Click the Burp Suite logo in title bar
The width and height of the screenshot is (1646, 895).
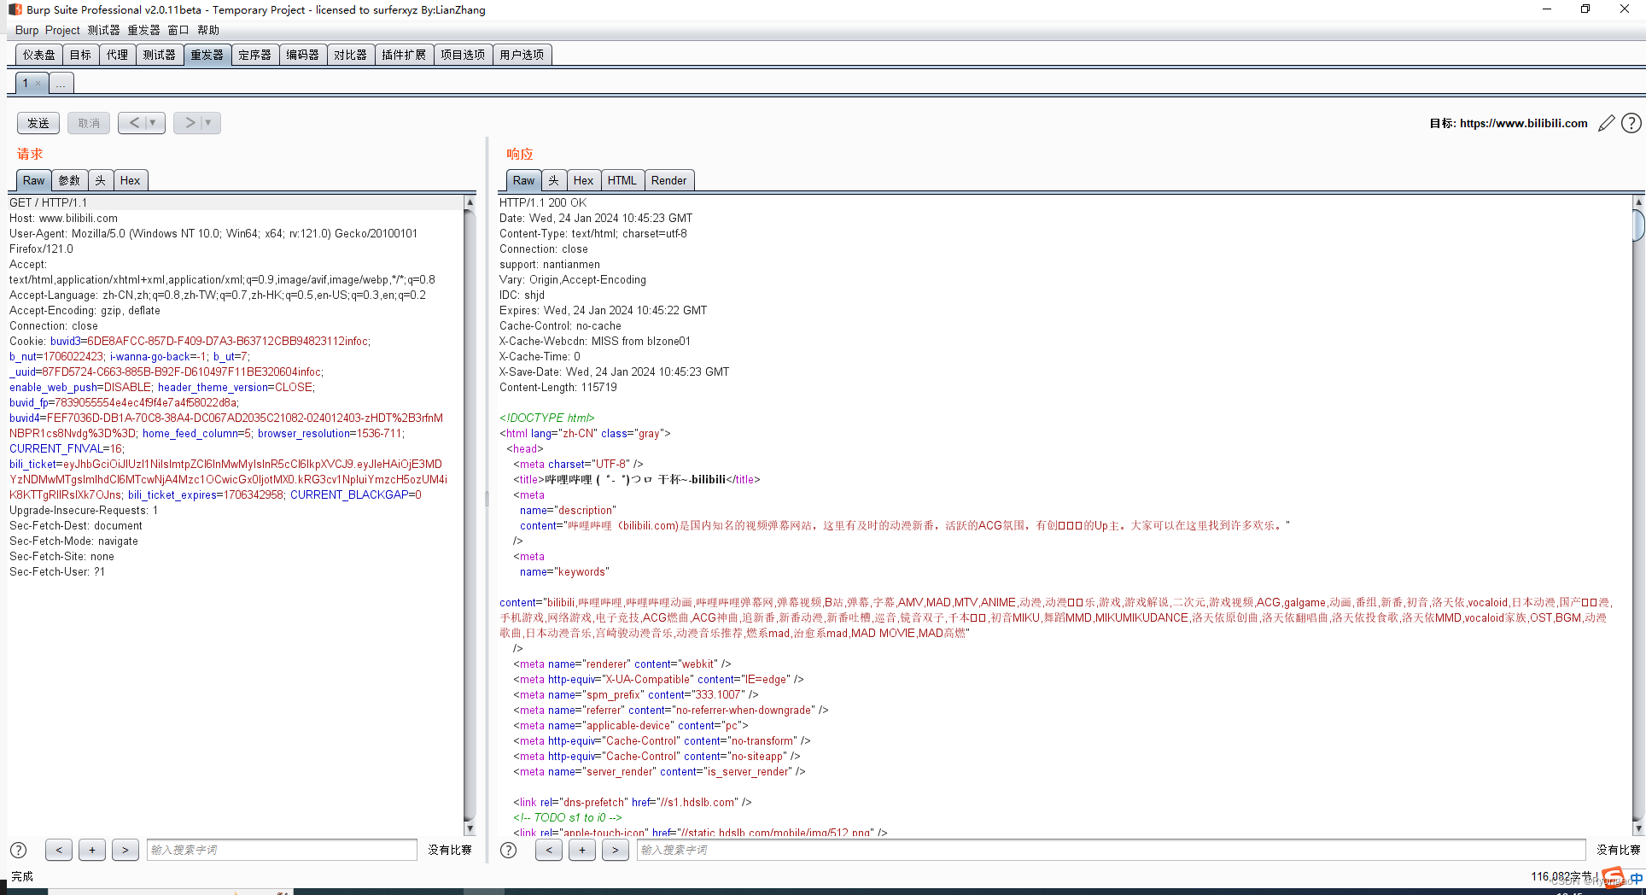pyautogui.click(x=15, y=9)
